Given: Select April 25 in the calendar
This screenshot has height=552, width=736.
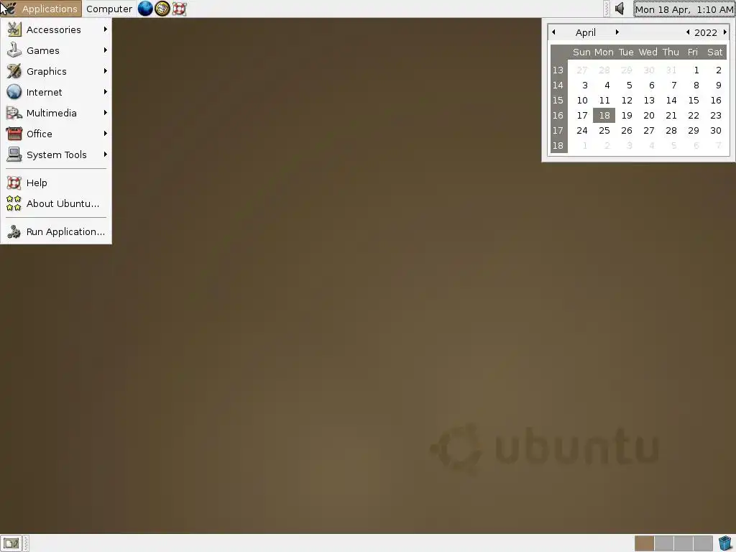Looking at the screenshot, I should [604, 131].
